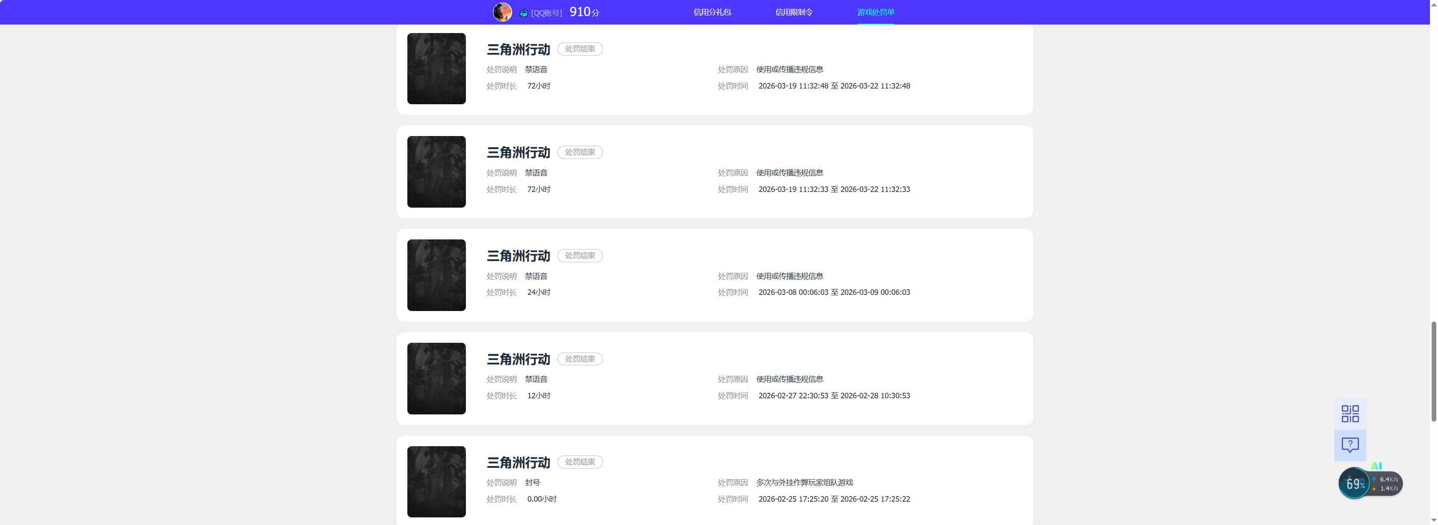Image resolution: width=1438 pixels, height=525 pixels.
Task: Click 使用或传播违规信息 reason in 12小时 record
Action: click(789, 379)
